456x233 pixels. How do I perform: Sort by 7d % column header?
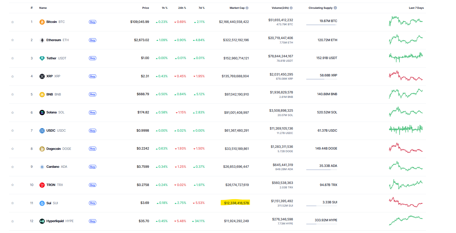(202, 8)
